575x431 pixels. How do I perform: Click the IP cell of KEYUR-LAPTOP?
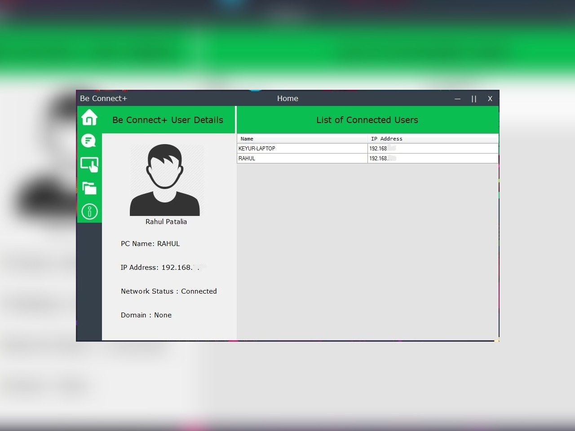point(433,148)
